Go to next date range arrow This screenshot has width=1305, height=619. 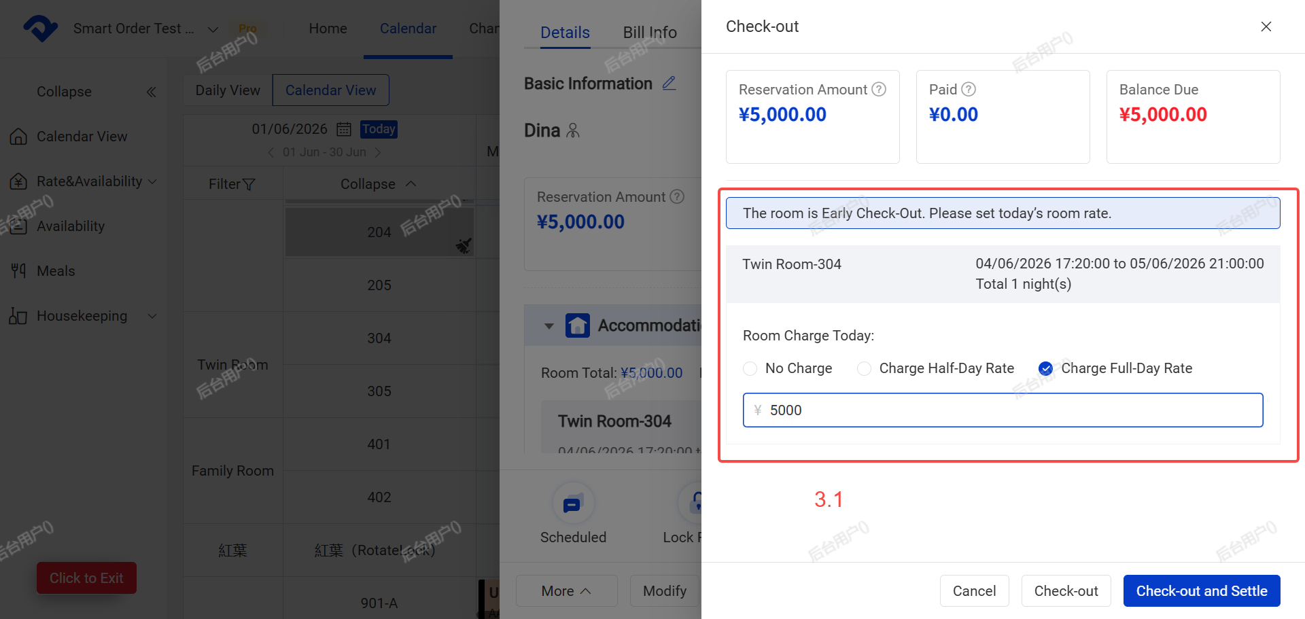(x=378, y=152)
